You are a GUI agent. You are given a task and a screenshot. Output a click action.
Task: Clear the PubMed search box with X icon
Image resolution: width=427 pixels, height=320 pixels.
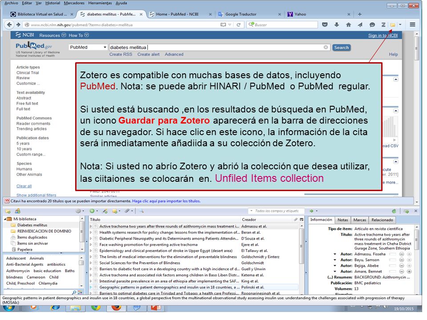tap(326, 48)
